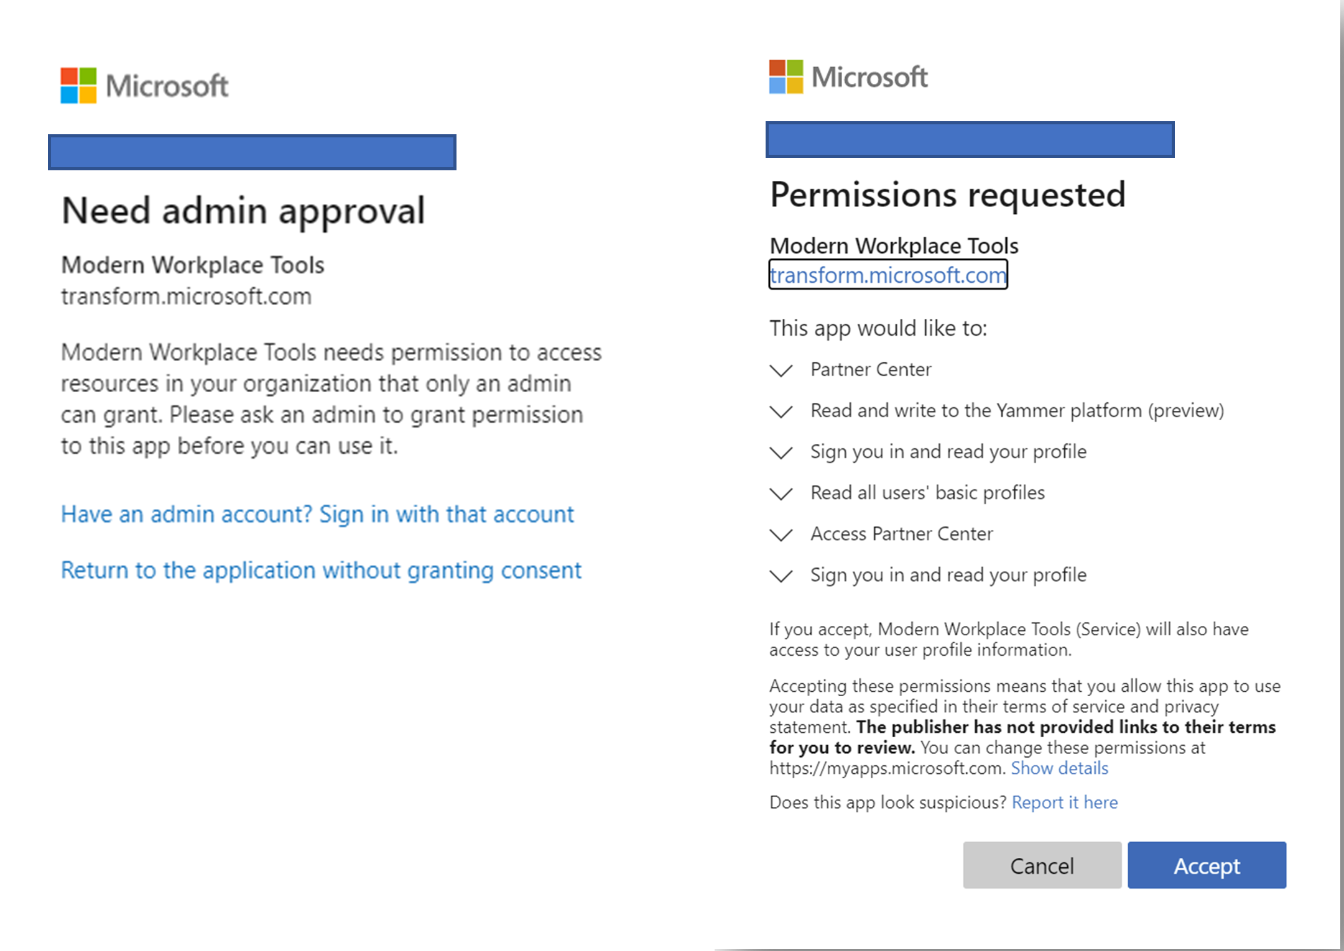The width and height of the screenshot is (1344, 951).
Task: Click the Partner Center permission text
Action: click(871, 370)
